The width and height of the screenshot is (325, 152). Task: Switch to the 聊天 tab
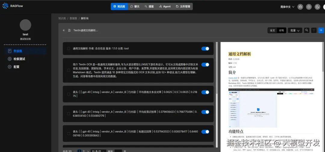pyautogui.click(x=135, y=6)
